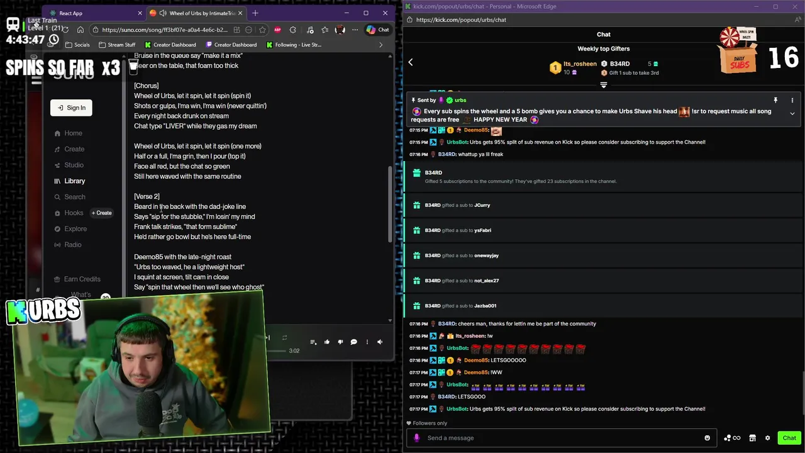The width and height of the screenshot is (805, 453).
Task: Click the back arrow in Kick chat
Action: click(x=411, y=62)
